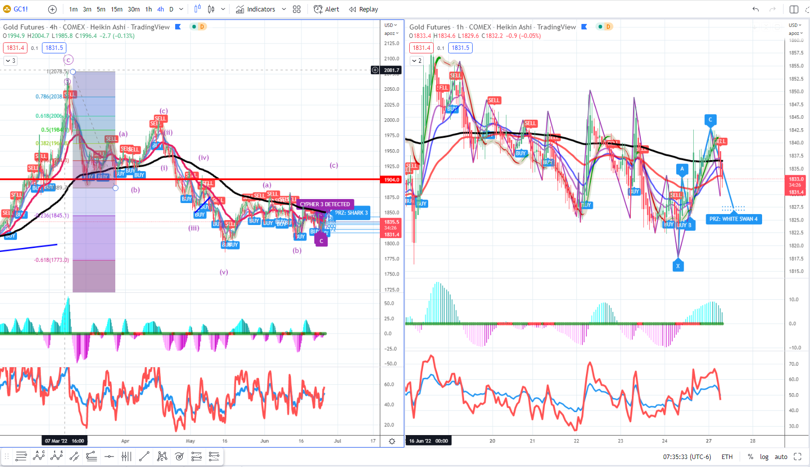Click the blue bar style icon
The width and height of the screenshot is (810, 467).
click(x=198, y=9)
